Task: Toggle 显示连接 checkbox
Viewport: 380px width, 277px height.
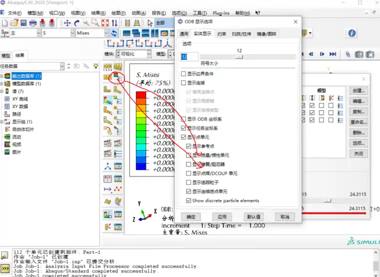Action: pos(183,83)
